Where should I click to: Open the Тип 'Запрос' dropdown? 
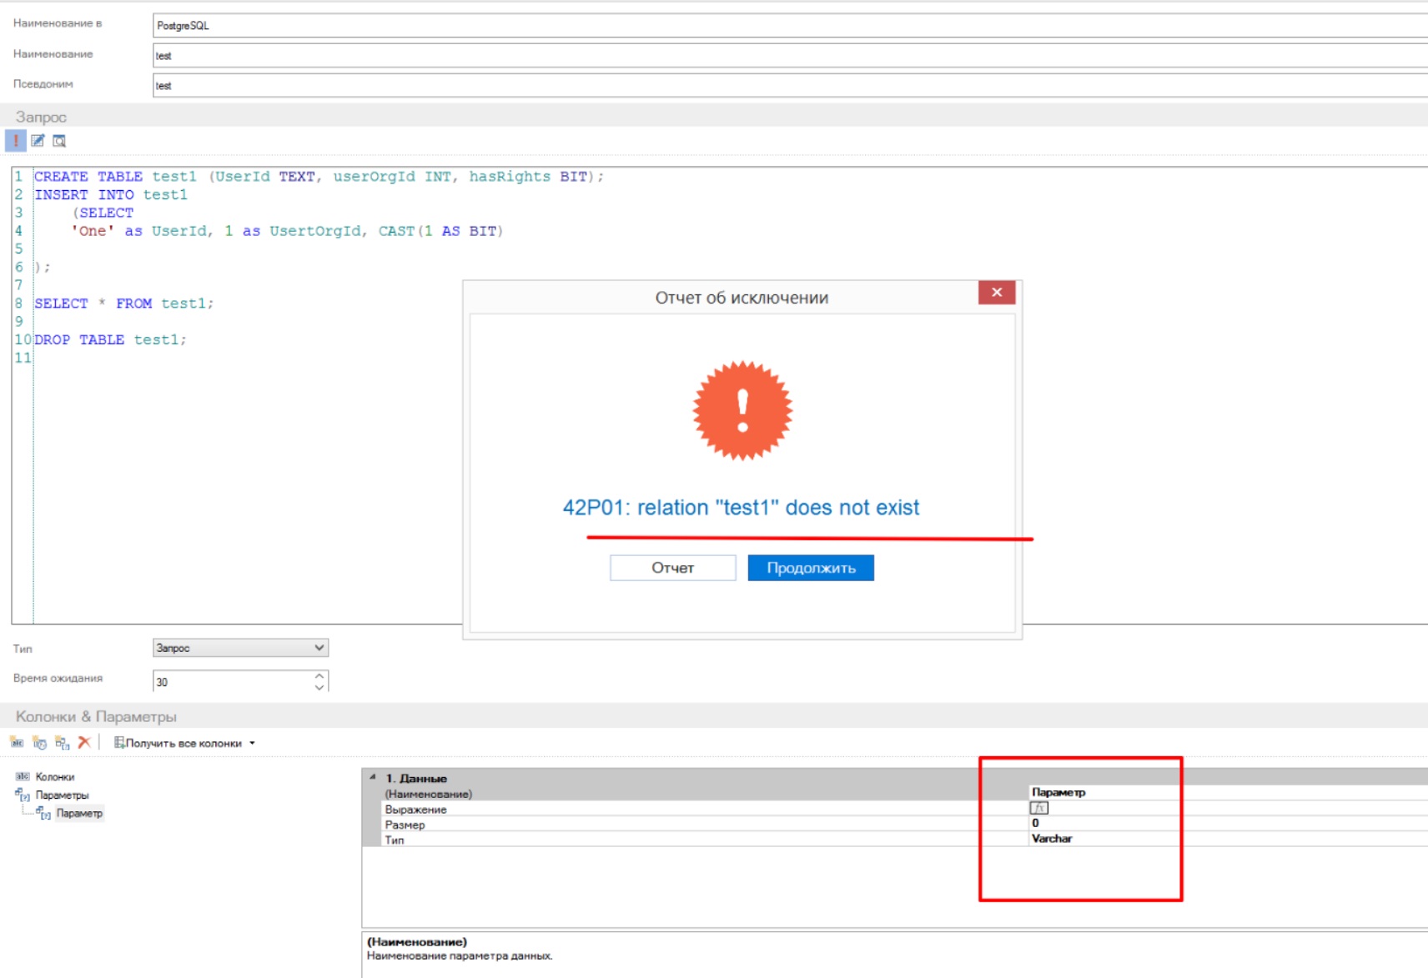pos(319,648)
